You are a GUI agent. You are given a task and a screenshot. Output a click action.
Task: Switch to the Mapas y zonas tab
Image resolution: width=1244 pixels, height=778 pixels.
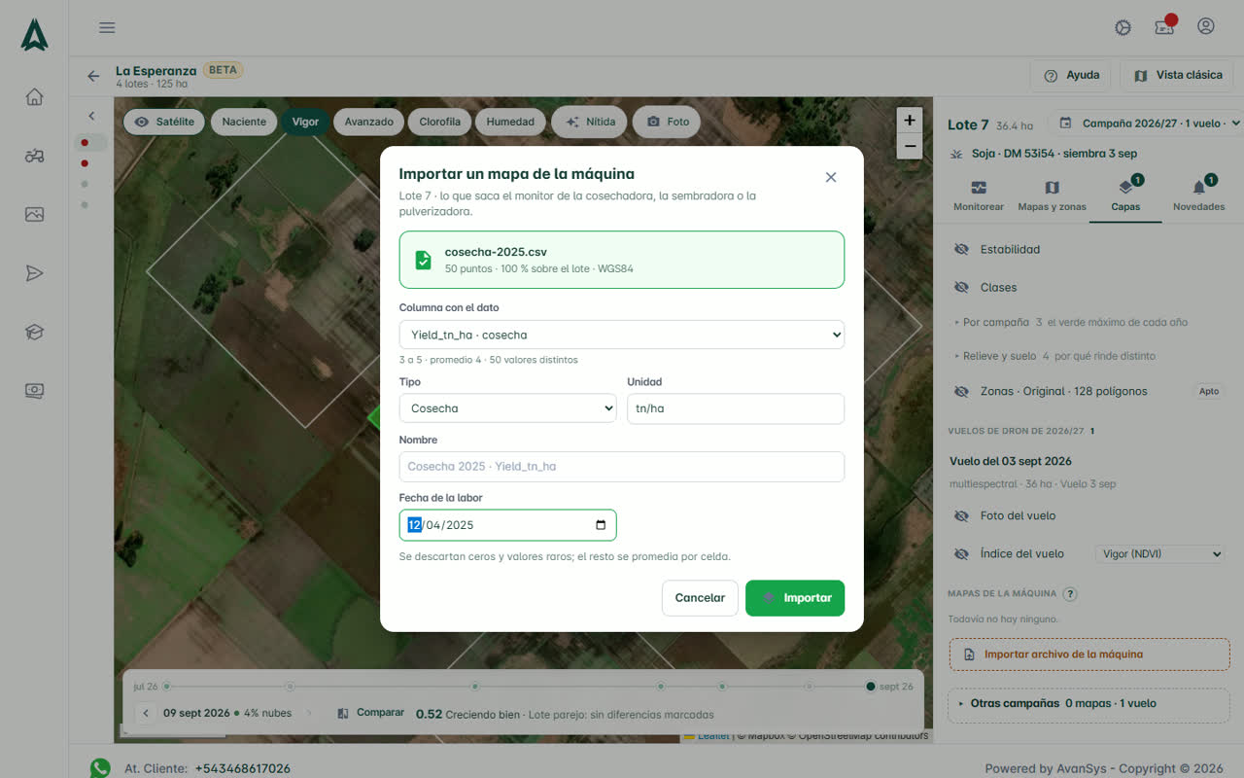coord(1052,195)
